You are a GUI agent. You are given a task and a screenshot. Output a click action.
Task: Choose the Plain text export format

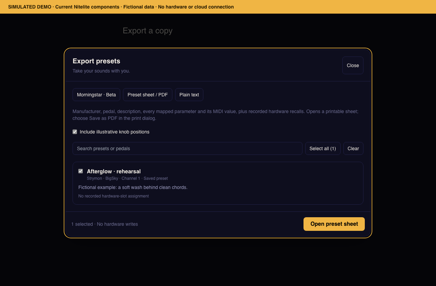pos(189,95)
